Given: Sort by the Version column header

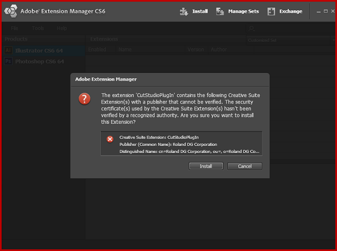Looking at the screenshot, I should tap(196, 50).
